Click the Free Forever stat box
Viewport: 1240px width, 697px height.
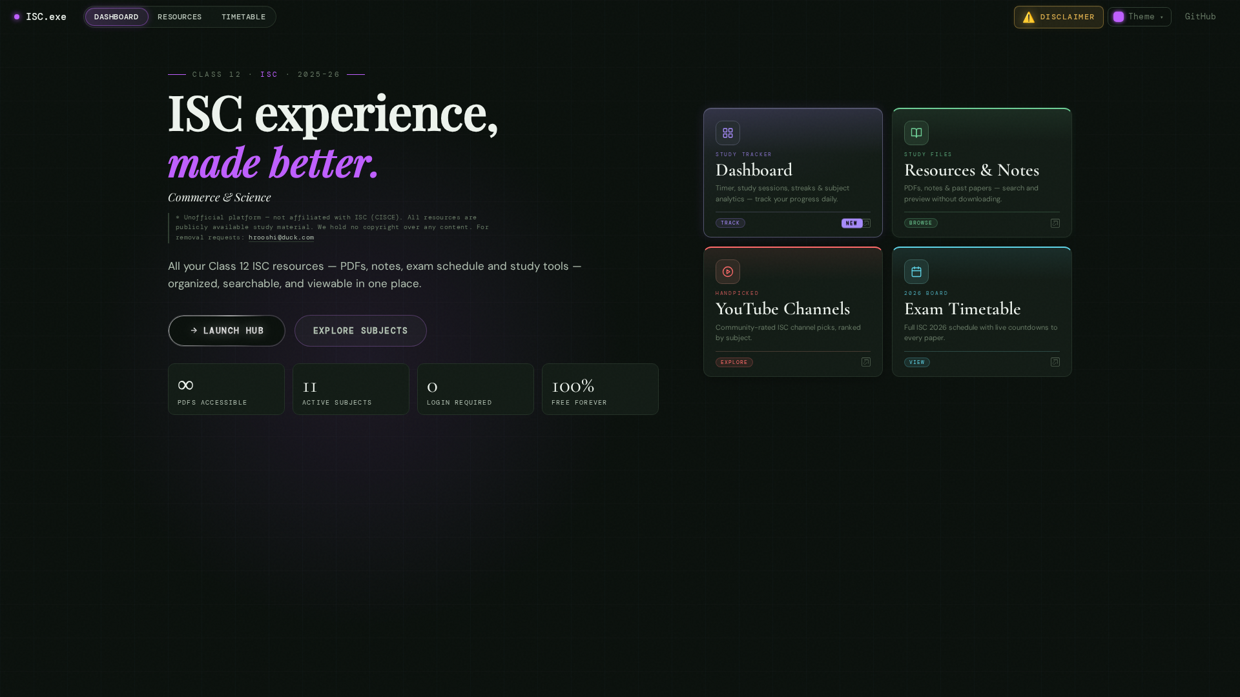coord(600,389)
